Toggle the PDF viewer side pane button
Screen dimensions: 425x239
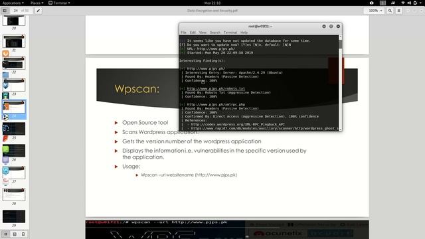(x=5, y=11)
